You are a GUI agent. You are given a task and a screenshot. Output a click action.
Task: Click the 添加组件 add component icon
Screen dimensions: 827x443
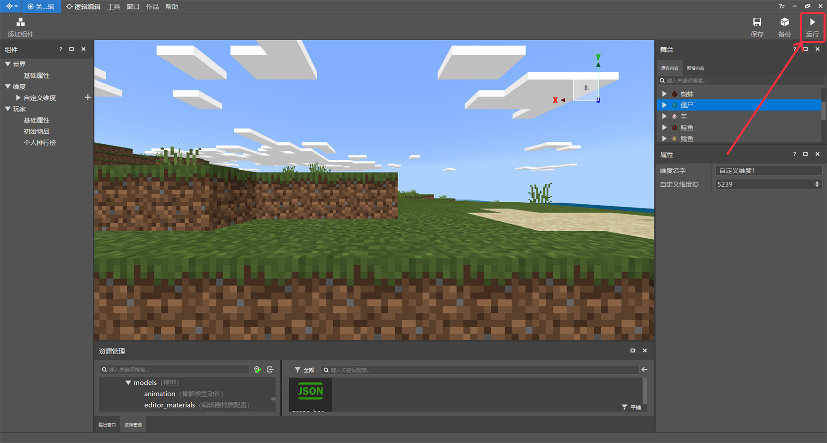coord(20,22)
